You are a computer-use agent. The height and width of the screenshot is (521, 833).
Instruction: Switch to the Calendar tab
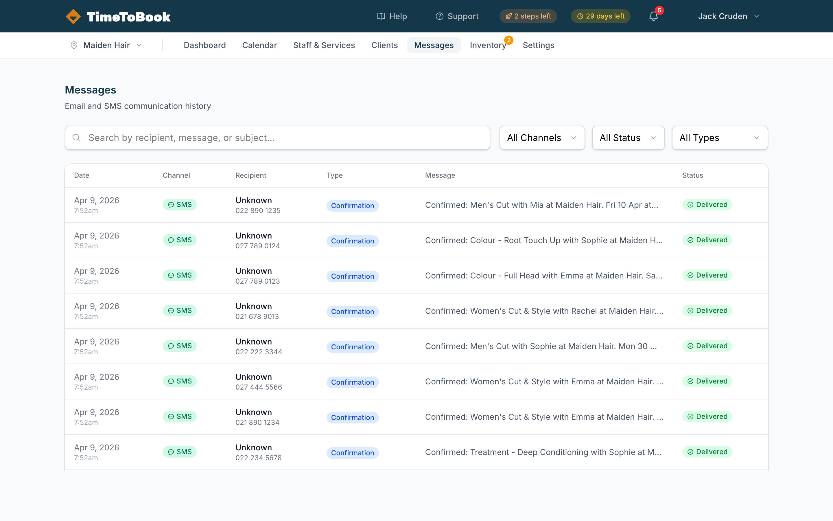click(259, 45)
